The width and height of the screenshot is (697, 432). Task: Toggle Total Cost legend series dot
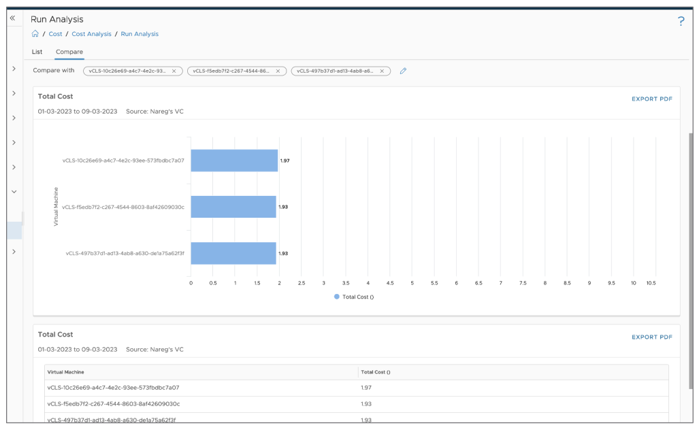point(337,297)
